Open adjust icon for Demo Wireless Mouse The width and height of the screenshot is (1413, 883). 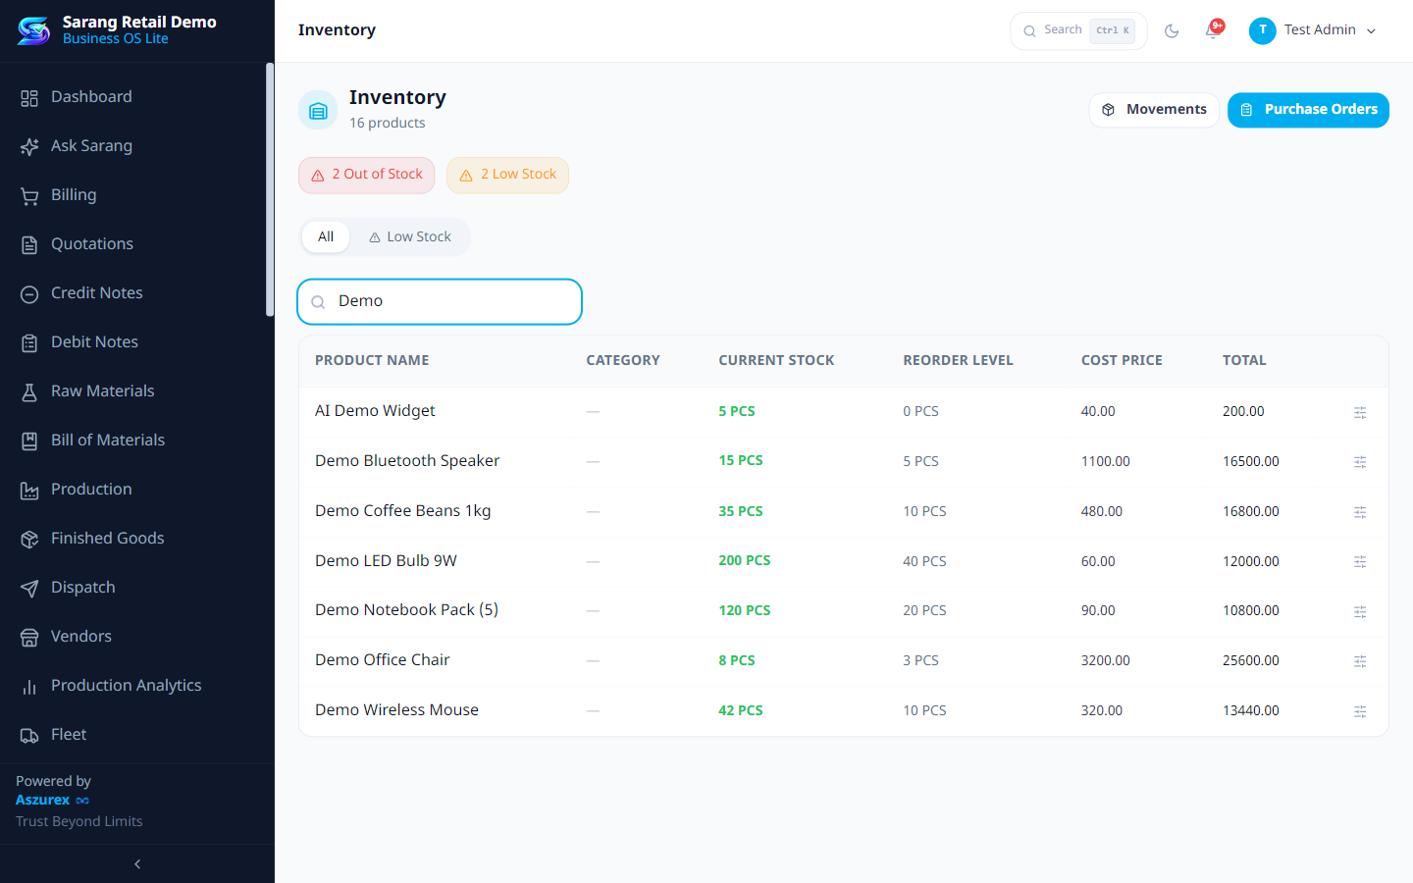click(1360, 711)
